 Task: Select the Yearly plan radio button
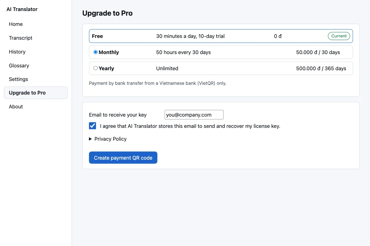96,68
